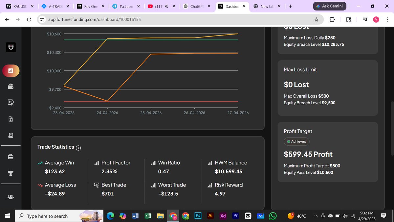
Task: Open the certificate icon in sidebar
Action: (x=11, y=103)
